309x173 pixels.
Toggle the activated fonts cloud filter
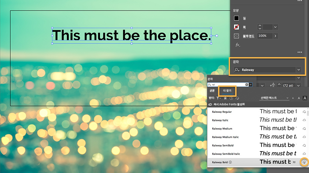tap(237, 98)
